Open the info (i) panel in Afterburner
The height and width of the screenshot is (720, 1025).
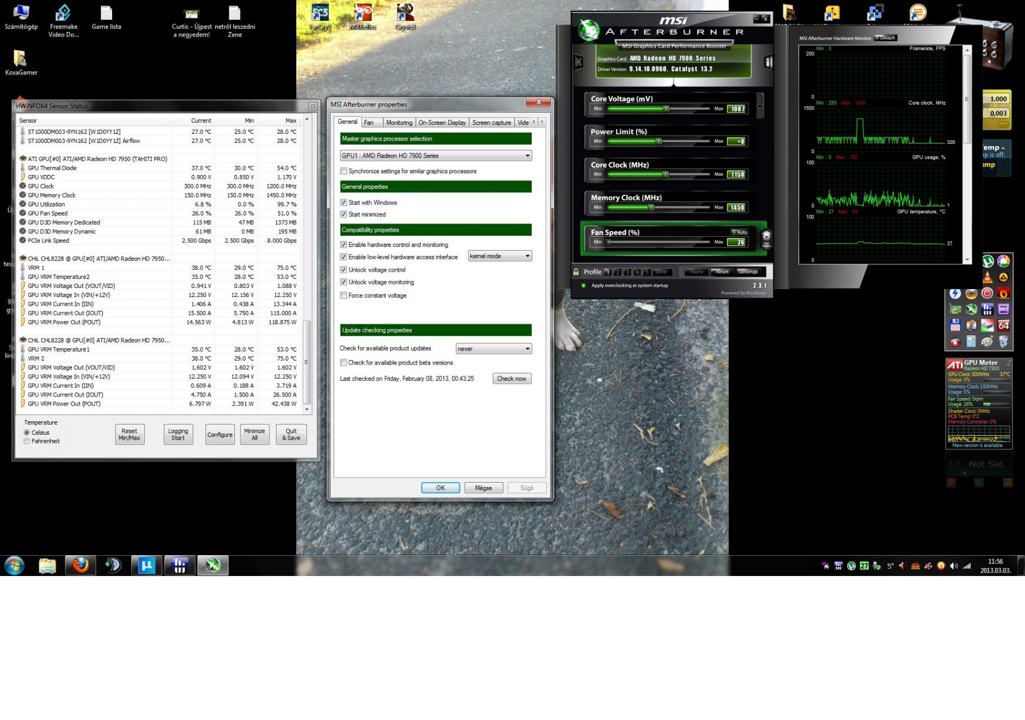click(768, 62)
